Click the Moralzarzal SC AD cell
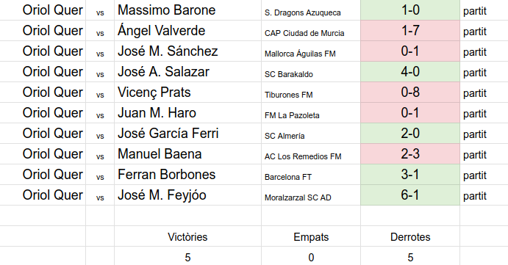The image size is (508, 265). click(x=311, y=195)
